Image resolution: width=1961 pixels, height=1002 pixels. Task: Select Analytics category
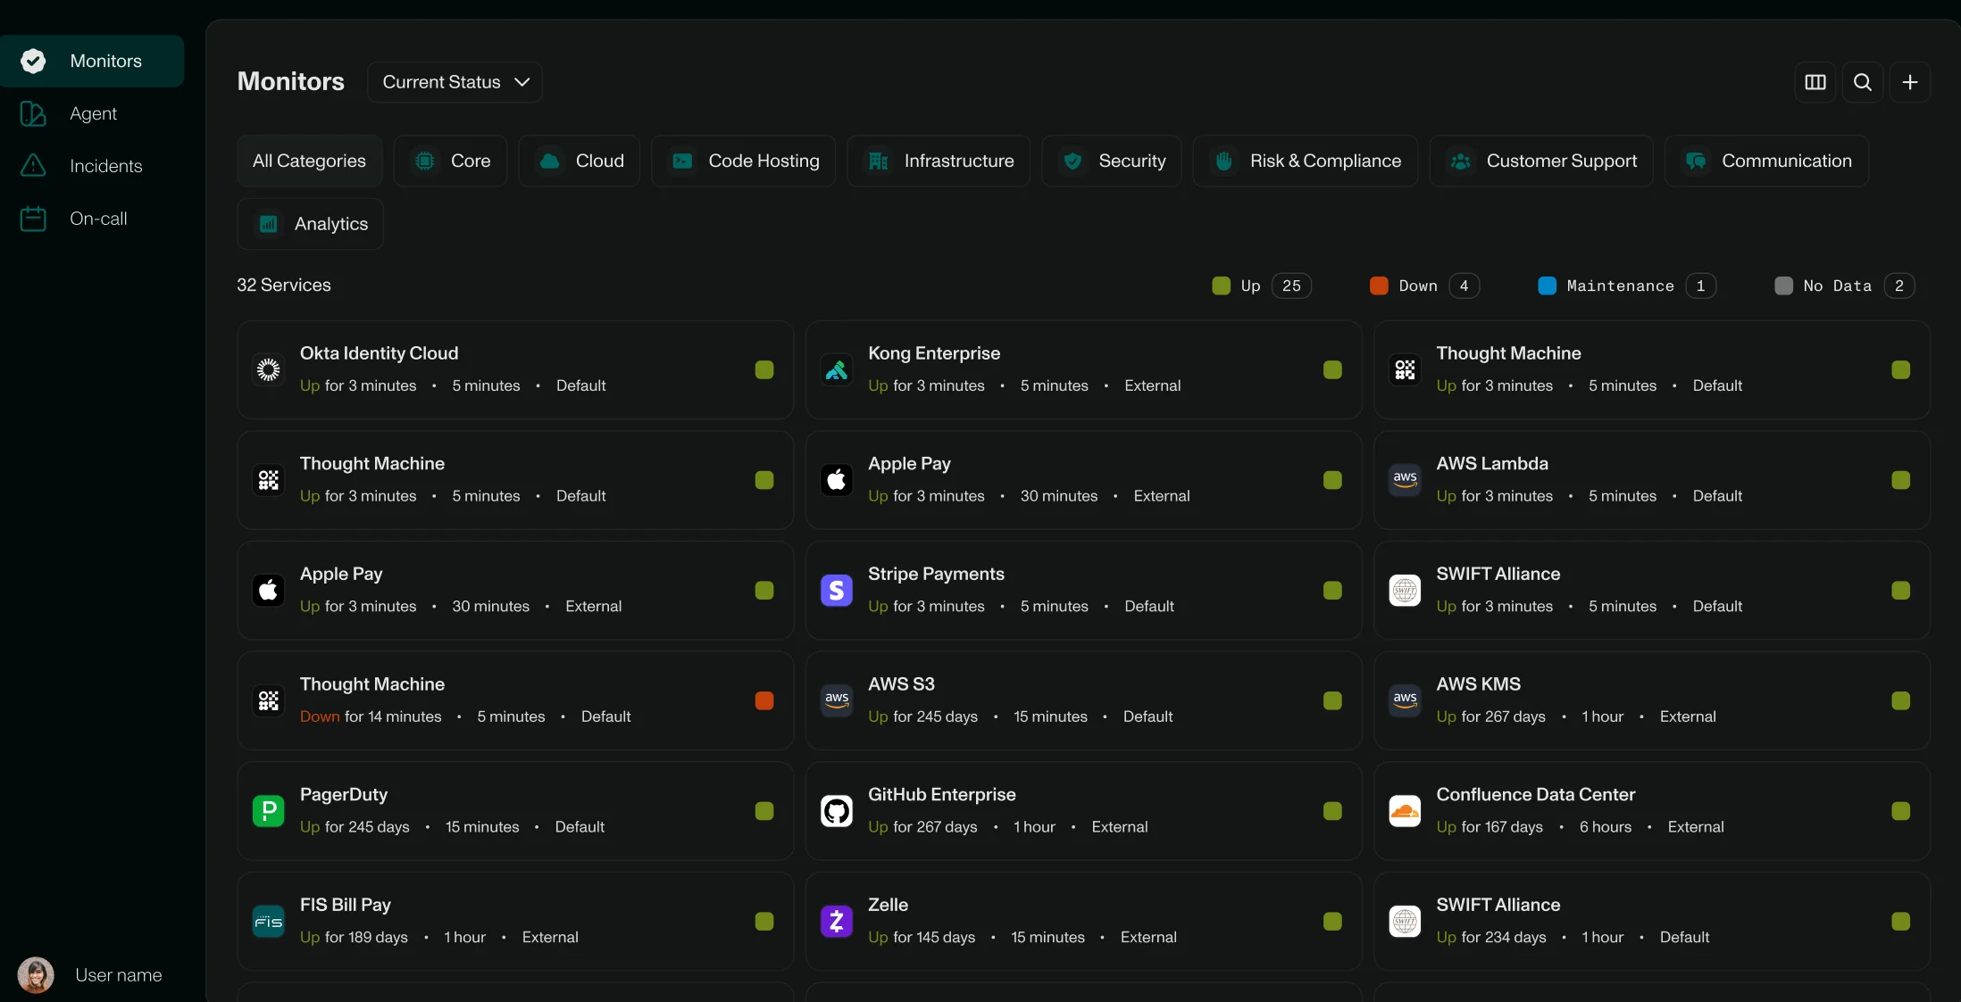(x=310, y=224)
